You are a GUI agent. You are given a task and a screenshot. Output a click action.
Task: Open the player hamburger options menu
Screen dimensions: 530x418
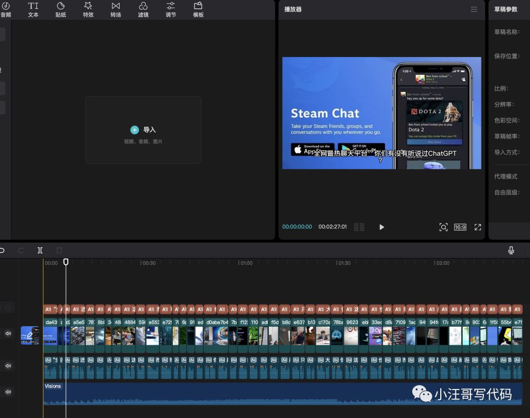point(474,9)
